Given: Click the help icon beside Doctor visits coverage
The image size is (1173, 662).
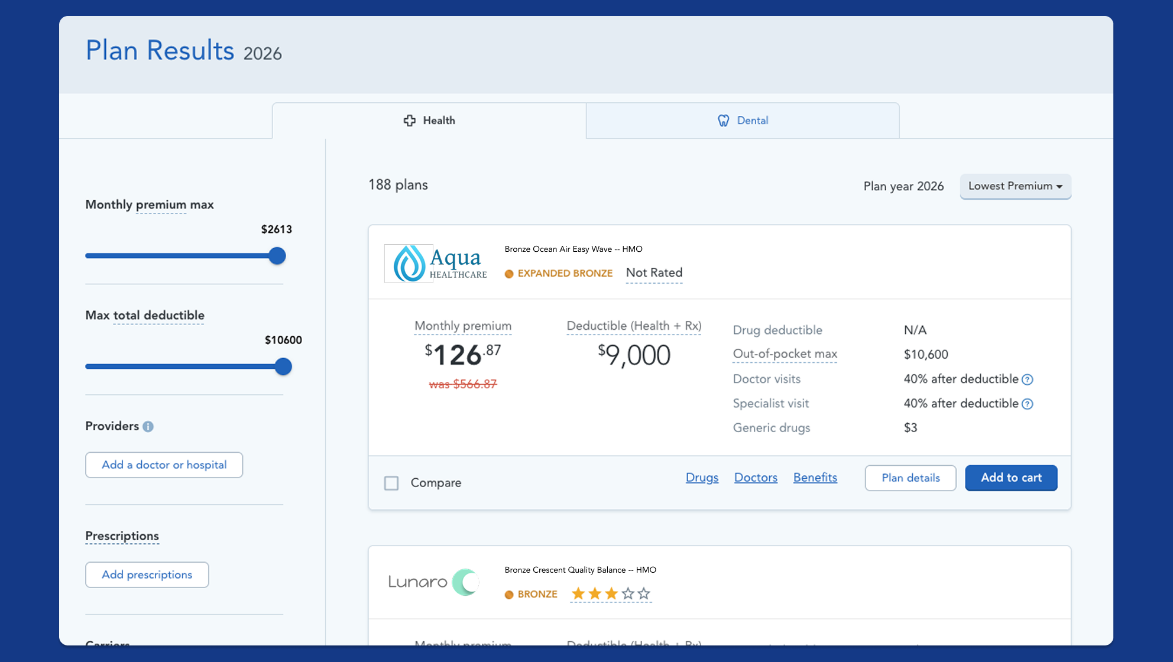Looking at the screenshot, I should (x=1028, y=379).
